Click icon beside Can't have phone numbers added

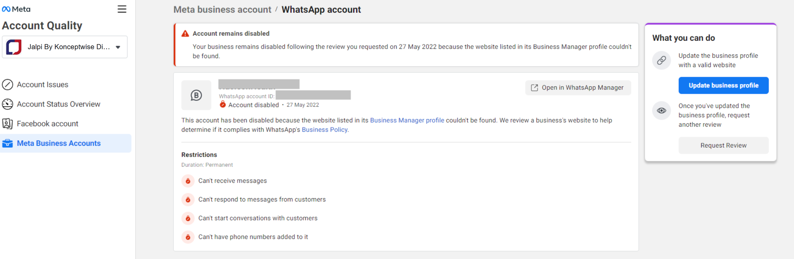point(188,237)
